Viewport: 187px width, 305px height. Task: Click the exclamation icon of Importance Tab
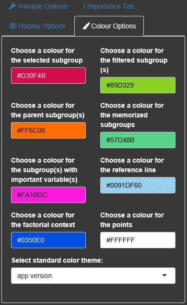84,6
